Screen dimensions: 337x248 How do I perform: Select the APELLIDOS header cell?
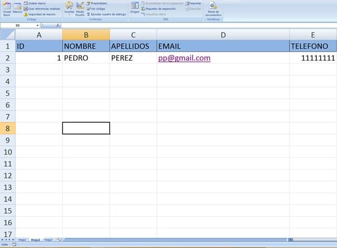click(133, 46)
